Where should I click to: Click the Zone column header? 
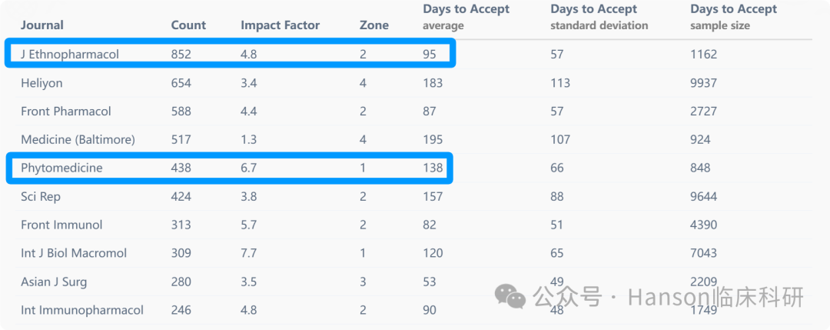[373, 25]
